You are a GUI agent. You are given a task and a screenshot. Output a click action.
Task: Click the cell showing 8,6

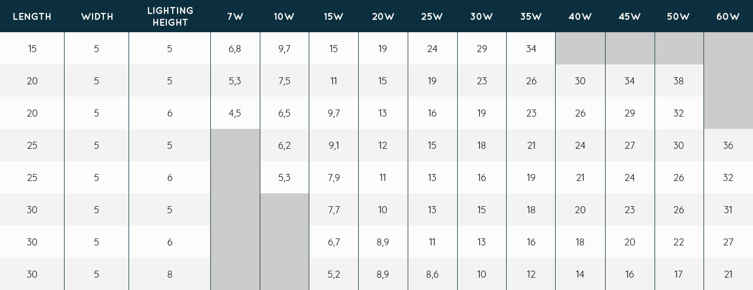pyautogui.click(x=432, y=274)
